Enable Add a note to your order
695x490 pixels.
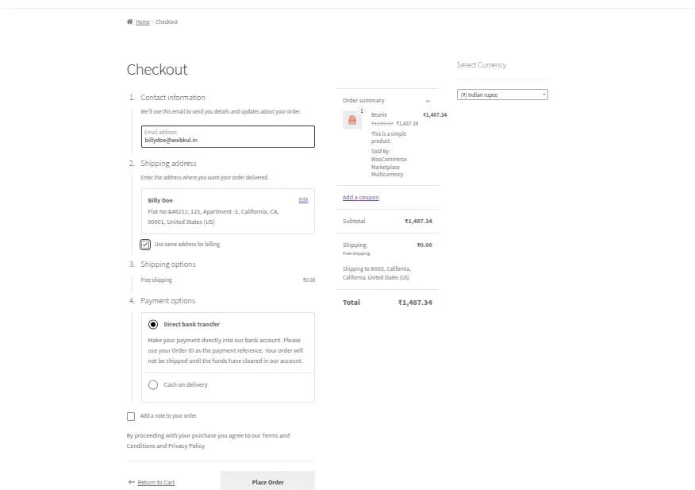(131, 416)
